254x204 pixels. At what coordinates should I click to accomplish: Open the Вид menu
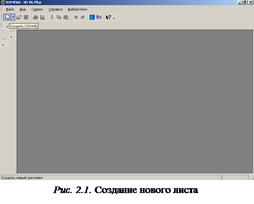pyautogui.click(x=22, y=9)
